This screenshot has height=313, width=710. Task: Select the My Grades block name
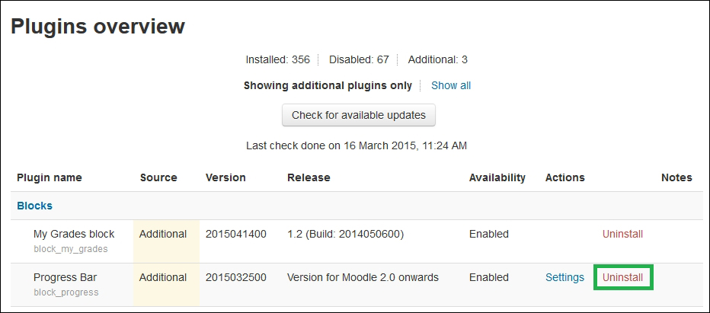pos(74,234)
